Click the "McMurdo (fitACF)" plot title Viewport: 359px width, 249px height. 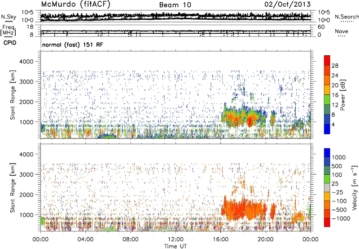tap(75, 4)
